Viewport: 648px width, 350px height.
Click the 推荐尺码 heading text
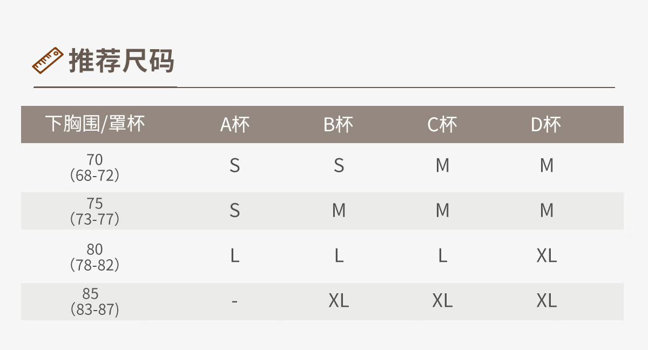pos(122,60)
